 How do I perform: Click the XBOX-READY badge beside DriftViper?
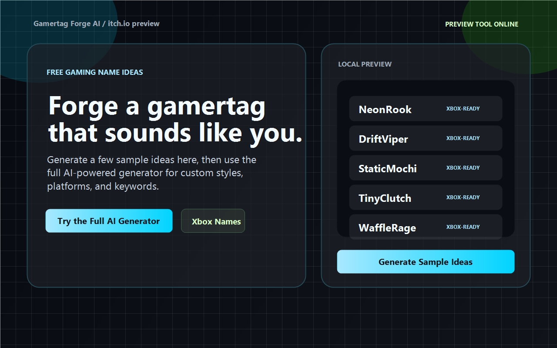(x=463, y=138)
